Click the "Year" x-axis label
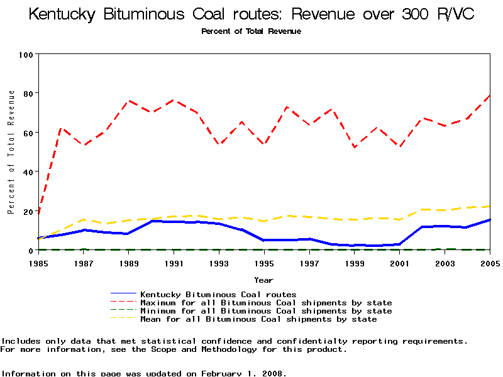This screenshot has height=377, width=503. [x=263, y=280]
